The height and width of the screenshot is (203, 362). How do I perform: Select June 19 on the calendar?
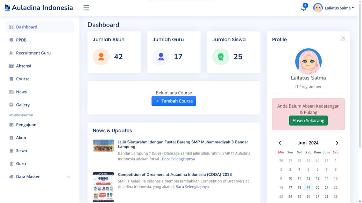(308, 187)
